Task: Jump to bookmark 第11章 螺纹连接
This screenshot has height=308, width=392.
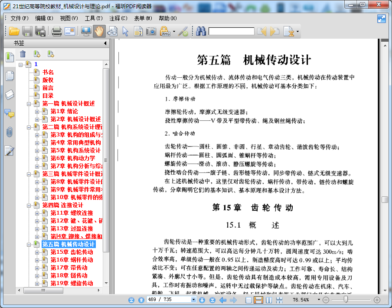Action: 72,213
